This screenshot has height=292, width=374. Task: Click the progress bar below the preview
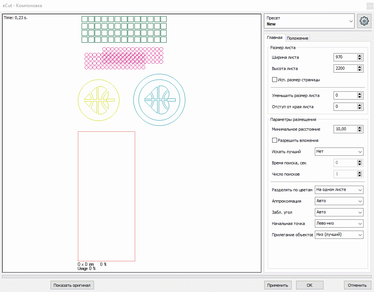click(x=187, y=277)
